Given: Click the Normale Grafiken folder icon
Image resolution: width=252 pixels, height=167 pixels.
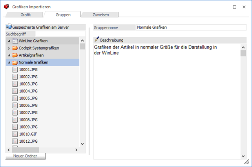Looking at the screenshot, I should tap(15, 63).
